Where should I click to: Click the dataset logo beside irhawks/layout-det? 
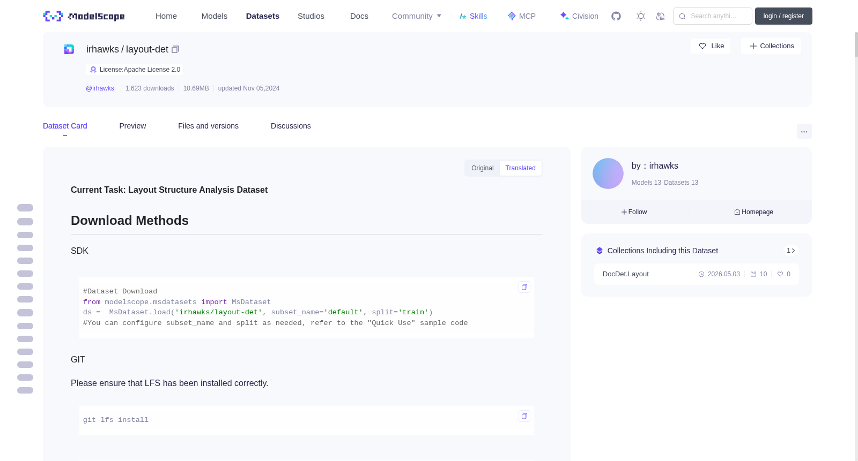point(69,49)
